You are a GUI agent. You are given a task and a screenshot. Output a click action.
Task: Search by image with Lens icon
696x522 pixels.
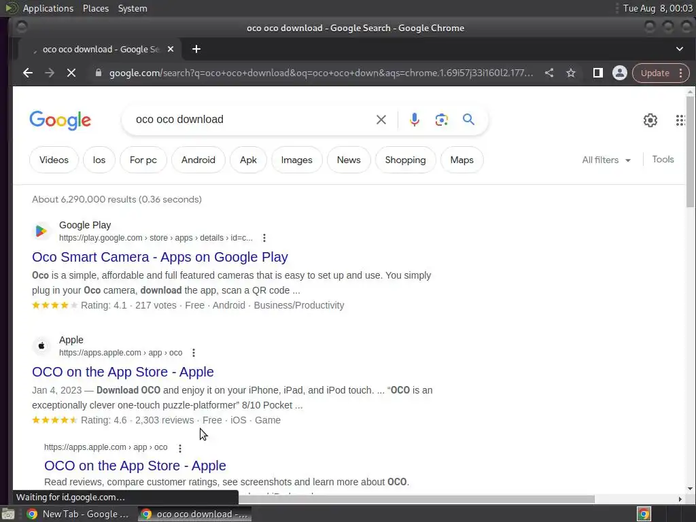coord(441,120)
